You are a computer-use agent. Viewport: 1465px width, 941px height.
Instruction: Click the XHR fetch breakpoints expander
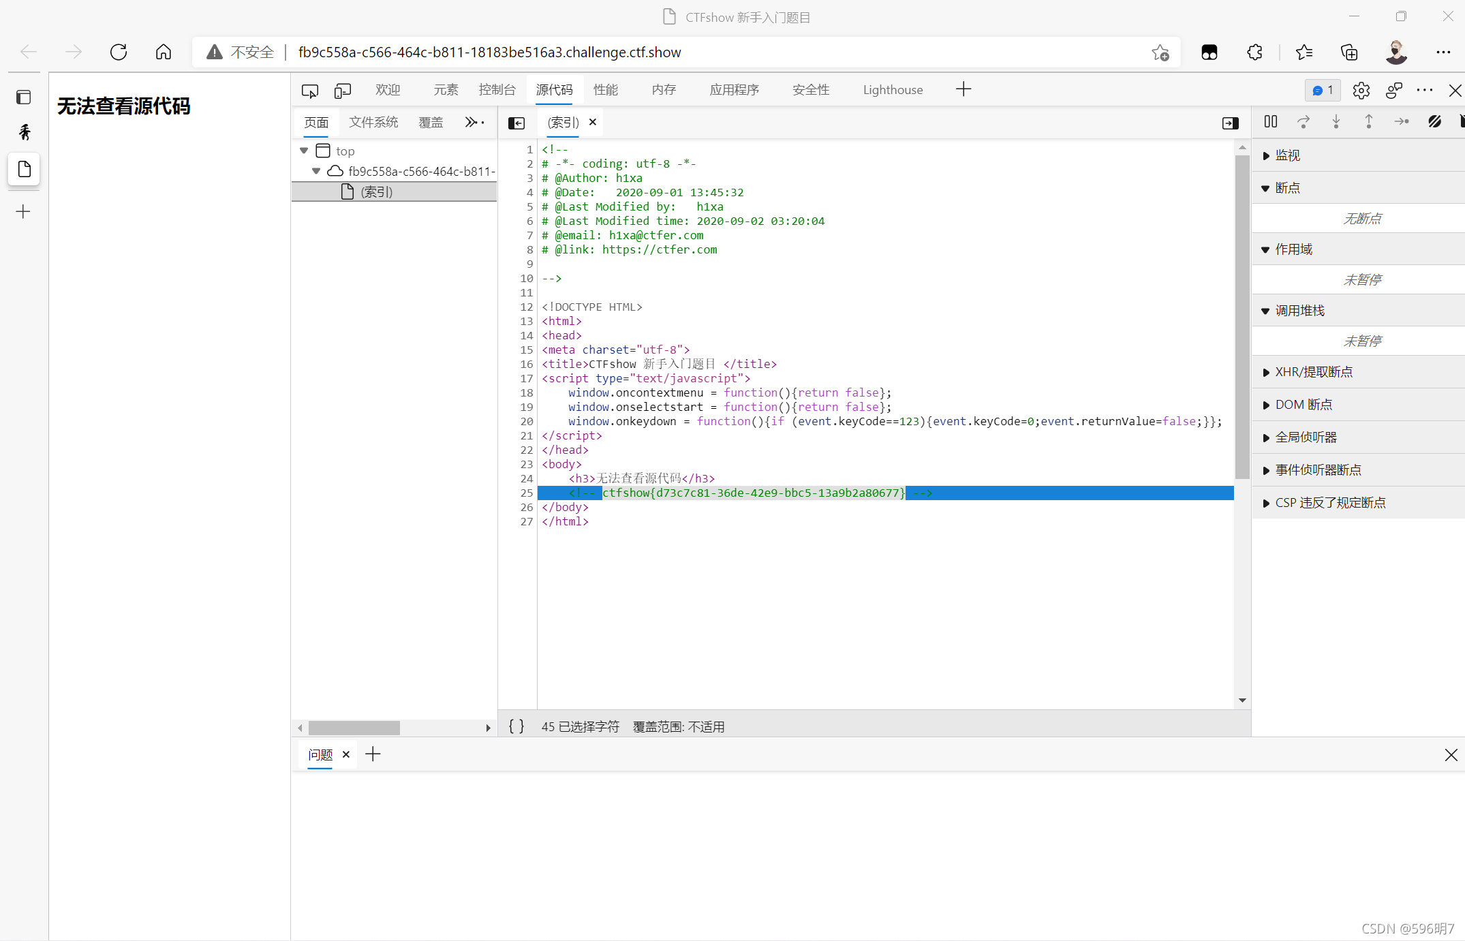[1267, 371]
